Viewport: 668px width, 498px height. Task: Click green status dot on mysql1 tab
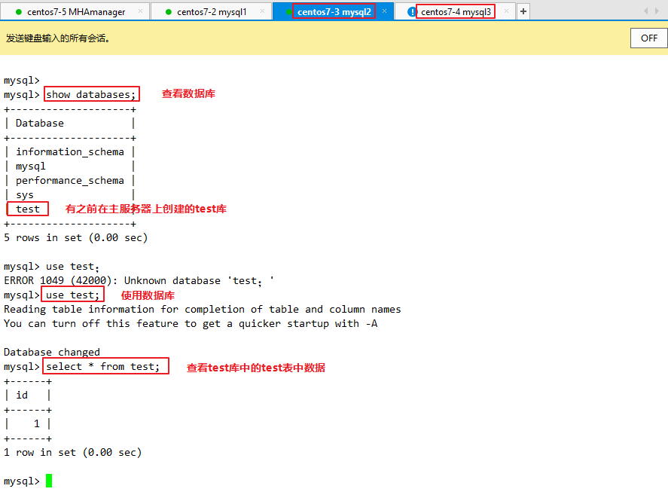[168, 12]
